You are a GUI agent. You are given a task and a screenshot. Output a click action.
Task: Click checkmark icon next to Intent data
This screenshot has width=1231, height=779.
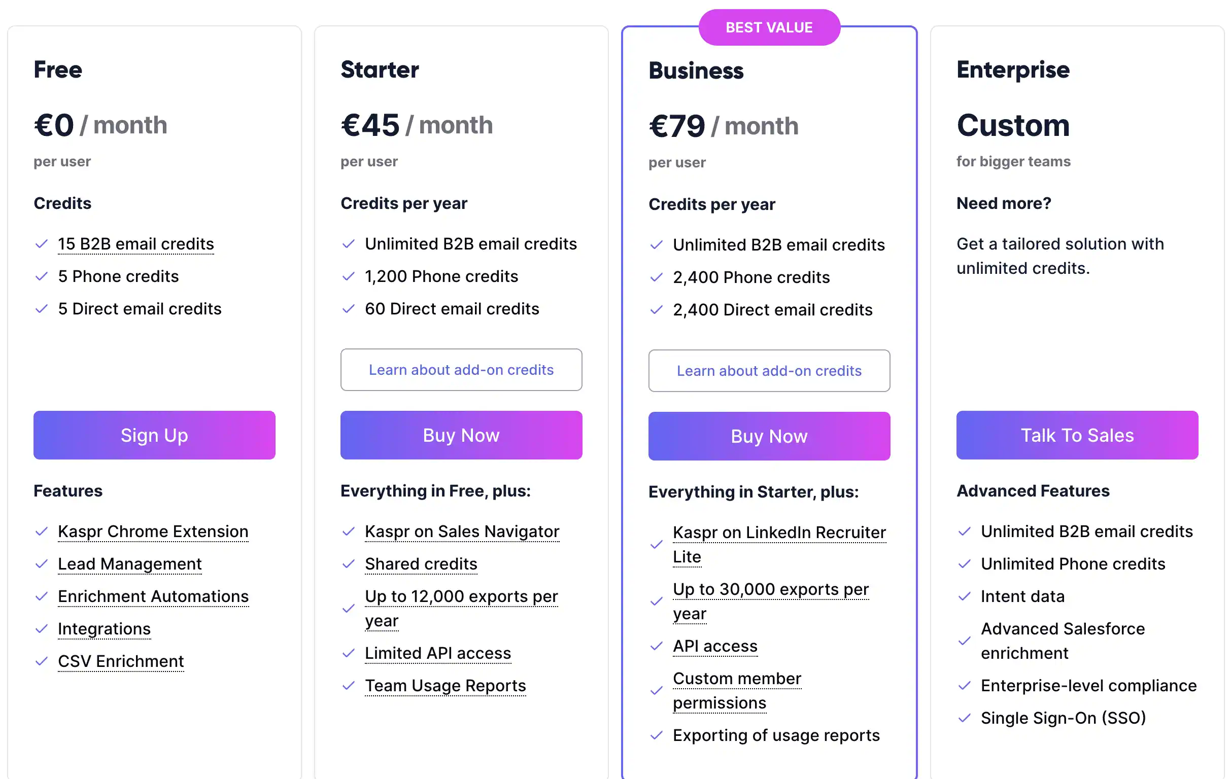coord(964,596)
